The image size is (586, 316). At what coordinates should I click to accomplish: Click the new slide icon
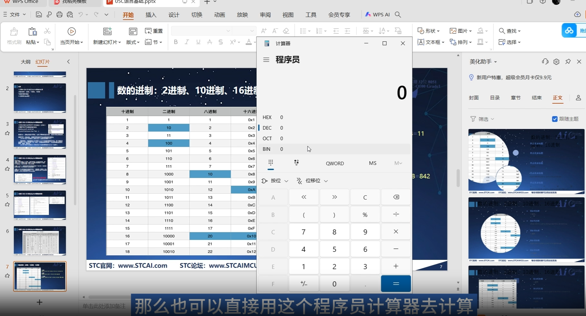tap(107, 31)
